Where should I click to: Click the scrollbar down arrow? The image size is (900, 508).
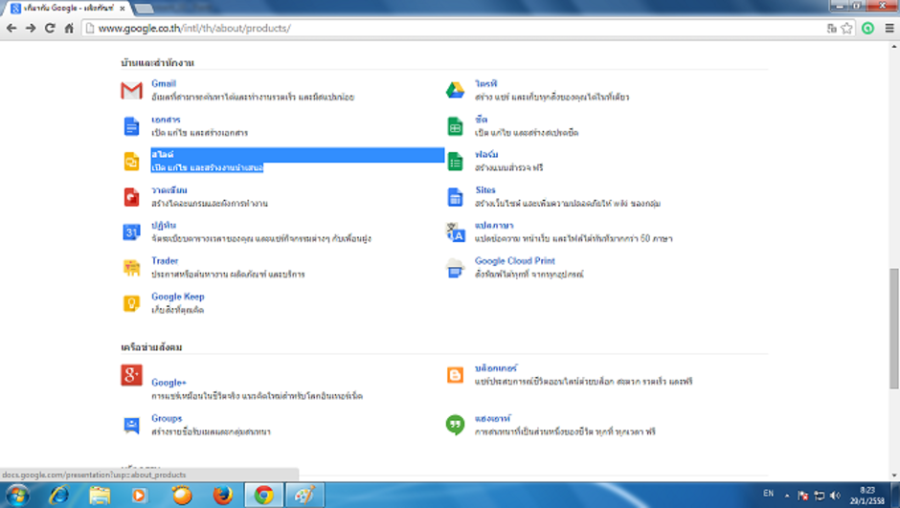pos(894,475)
